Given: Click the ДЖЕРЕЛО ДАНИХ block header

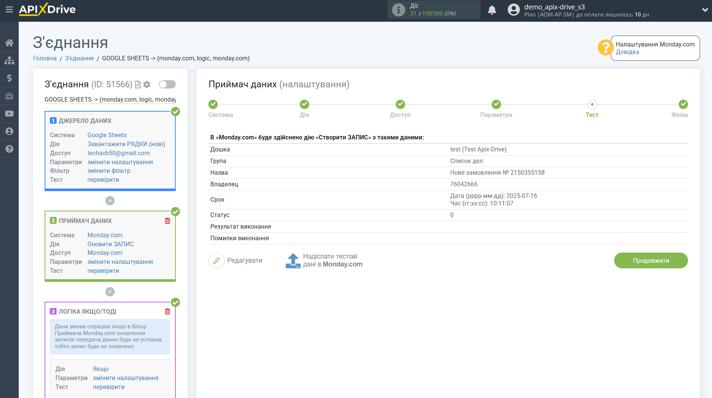Looking at the screenshot, I should pos(85,121).
